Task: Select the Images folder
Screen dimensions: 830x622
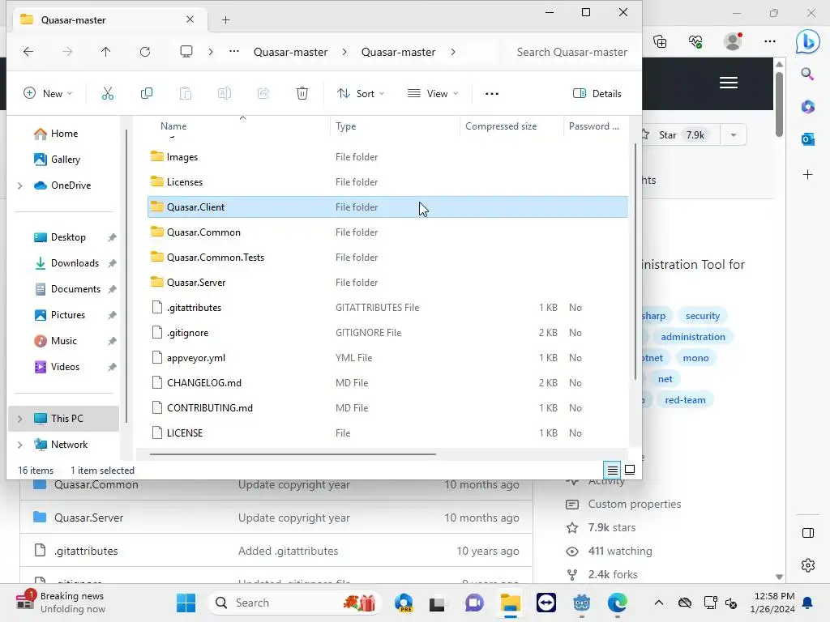Action: coord(387,157)
